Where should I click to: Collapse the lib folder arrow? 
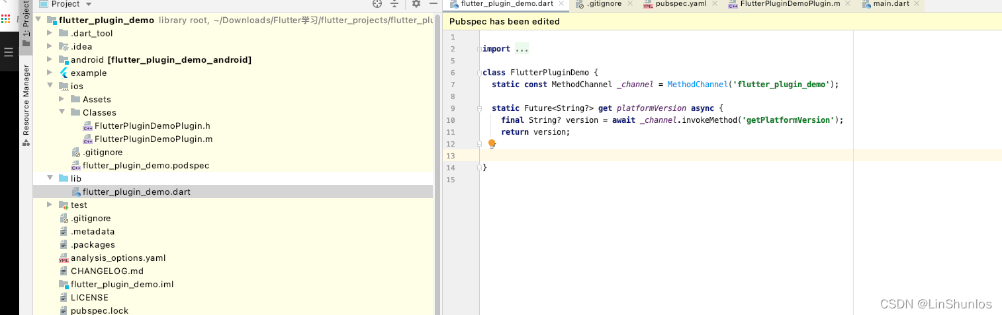pos(50,178)
